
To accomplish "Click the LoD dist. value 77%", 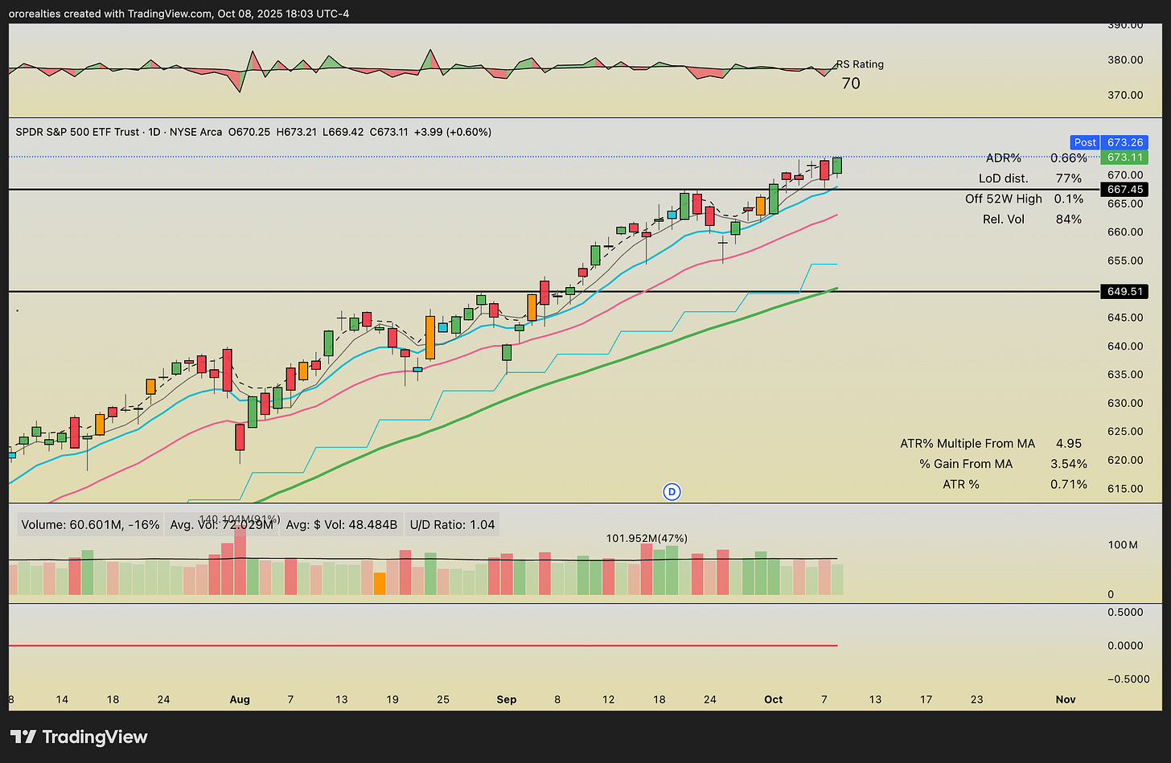I will click(x=1069, y=178).
